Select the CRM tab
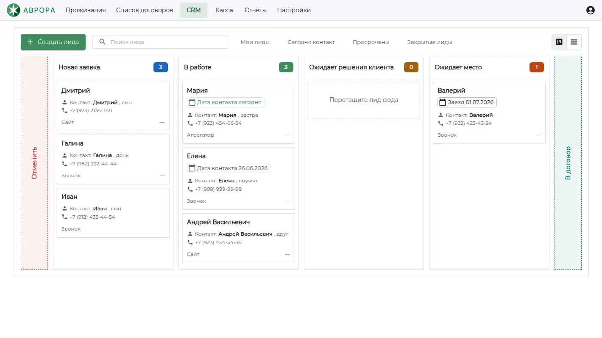602x338 pixels. [x=194, y=10]
